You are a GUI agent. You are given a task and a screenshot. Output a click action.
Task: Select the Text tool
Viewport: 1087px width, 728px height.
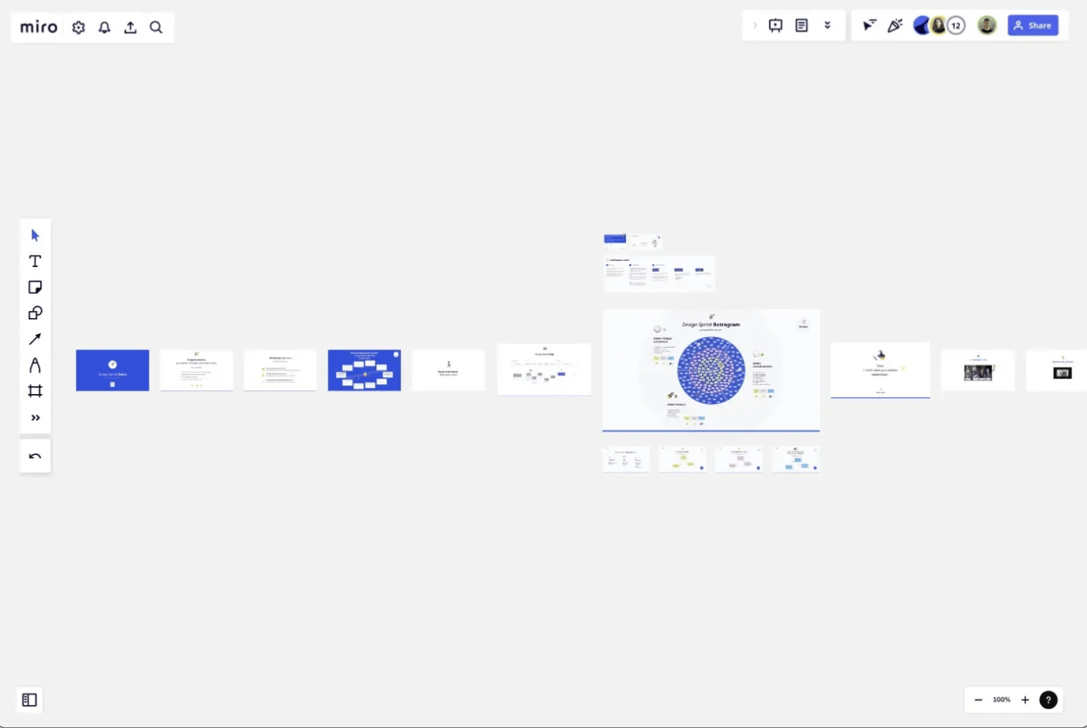click(35, 261)
